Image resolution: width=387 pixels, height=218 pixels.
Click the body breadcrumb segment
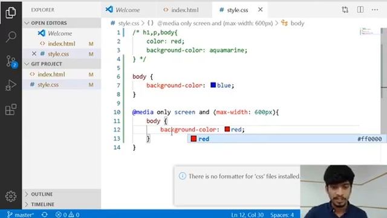(297, 23)
